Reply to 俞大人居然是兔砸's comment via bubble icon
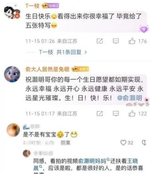 (116, 113)
